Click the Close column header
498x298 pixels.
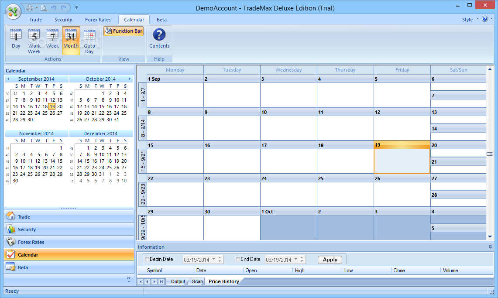[x=416, y=271]
